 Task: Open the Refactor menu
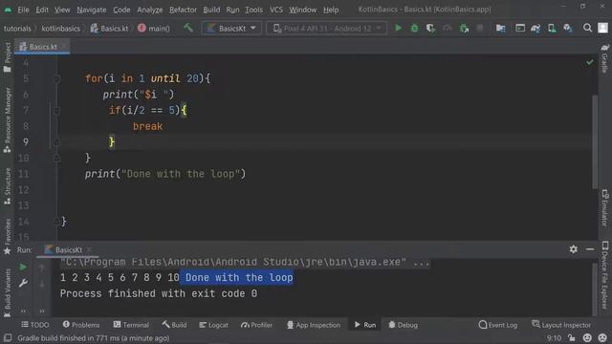(183, 10)
